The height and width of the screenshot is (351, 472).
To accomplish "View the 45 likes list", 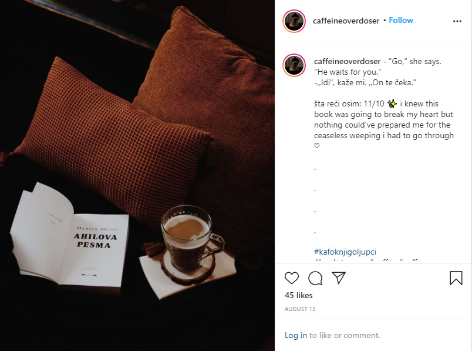I will click(299, 295).
